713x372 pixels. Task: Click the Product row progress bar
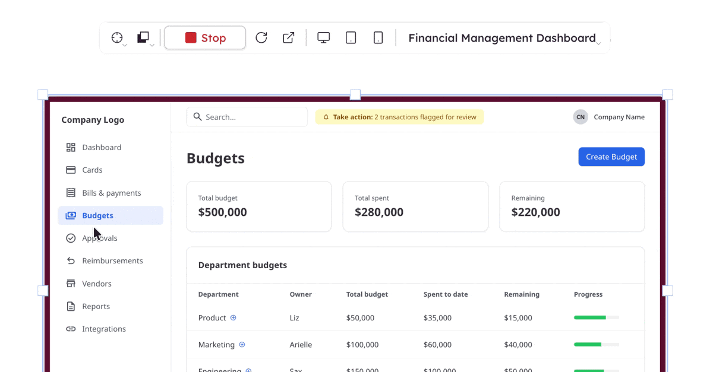point(596,318)
